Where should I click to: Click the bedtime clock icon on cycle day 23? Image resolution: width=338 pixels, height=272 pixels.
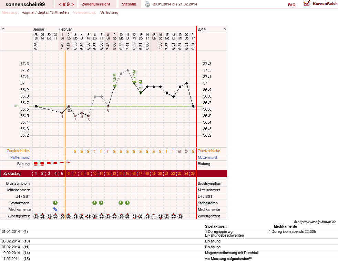(x=180, y=216)
